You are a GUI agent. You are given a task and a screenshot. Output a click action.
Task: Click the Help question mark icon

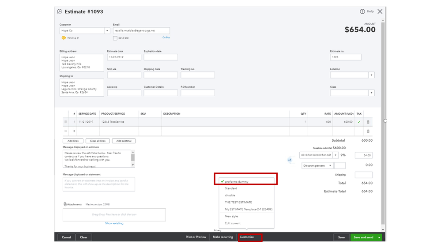pos(362,11)
